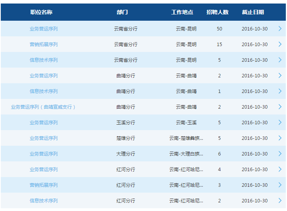Screen dimensions: 287x211
Task: Select the 截止日期 column header
Action: click(x=253, y=12)
